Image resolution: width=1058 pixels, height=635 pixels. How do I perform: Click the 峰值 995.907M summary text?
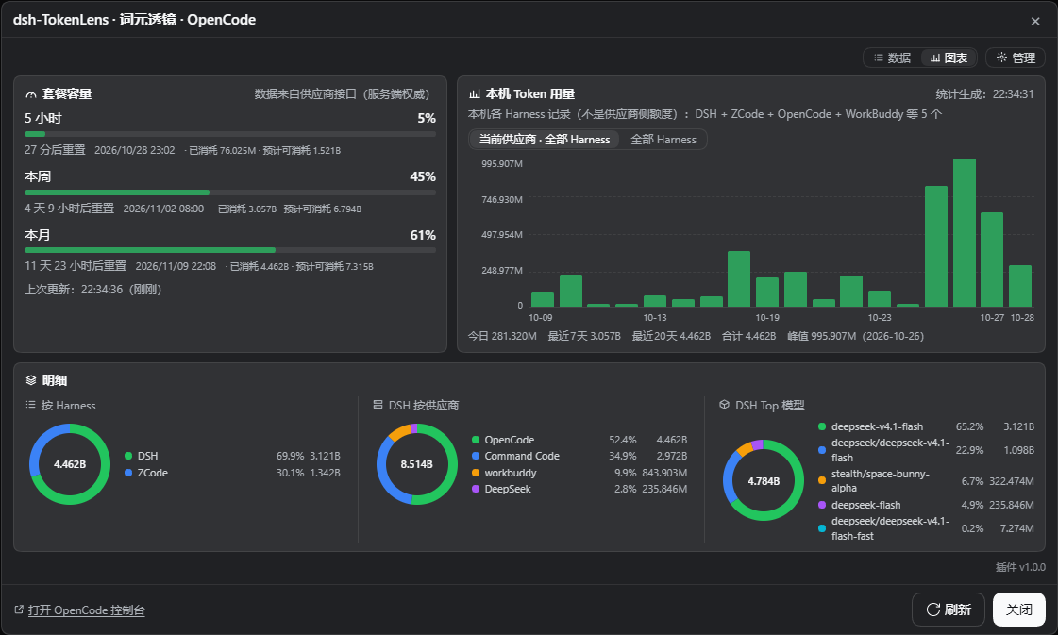click(x=856, y=336)
